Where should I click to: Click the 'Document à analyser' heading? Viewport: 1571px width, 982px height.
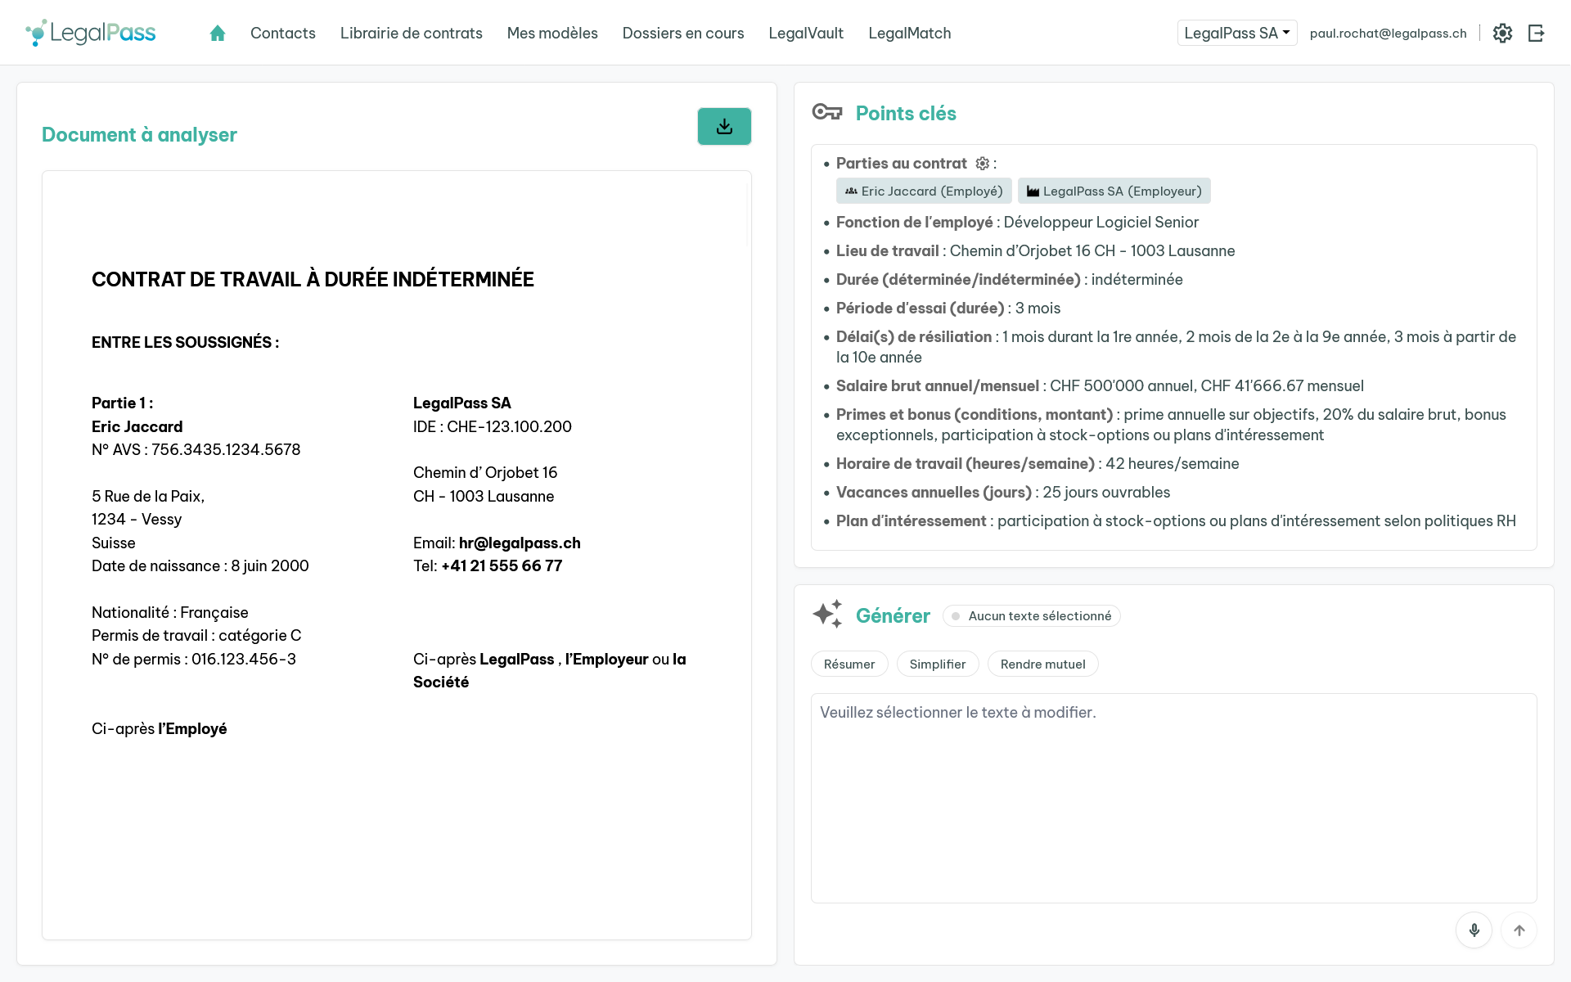[139, 134]
